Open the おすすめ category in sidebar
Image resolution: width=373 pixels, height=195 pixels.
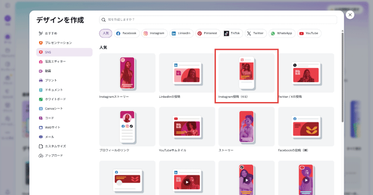(x=64, y=33)
